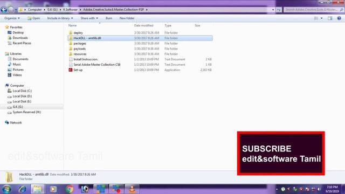Screen dimensions: 345x194
Task: Open Windows Media Player from the taskbar
Action: (x=53, y=189)
